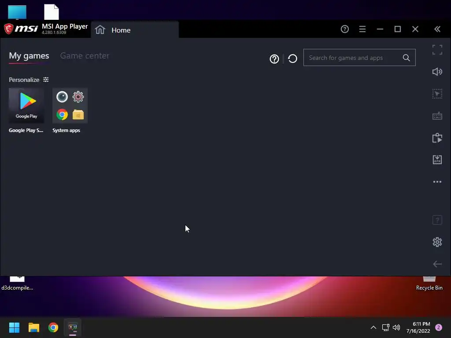Click the Personalize sliders icon
The width and height of the screenshot is (451, 338).
tap(46, 80)
